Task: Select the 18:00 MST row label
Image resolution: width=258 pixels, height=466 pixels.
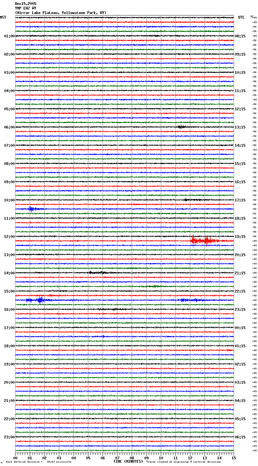Action: click(x=9, y=346)
